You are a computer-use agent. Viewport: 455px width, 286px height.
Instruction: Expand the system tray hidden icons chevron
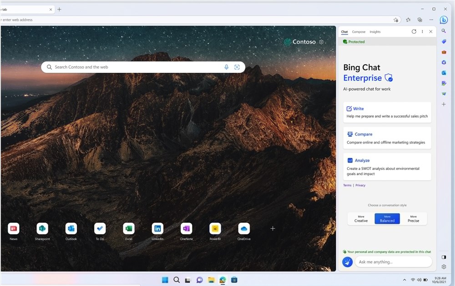(x=404, y=280)
